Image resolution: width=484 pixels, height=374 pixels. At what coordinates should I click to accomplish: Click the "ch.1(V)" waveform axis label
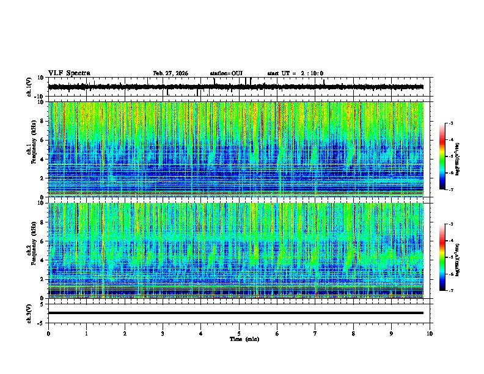(x=29, y=87)
